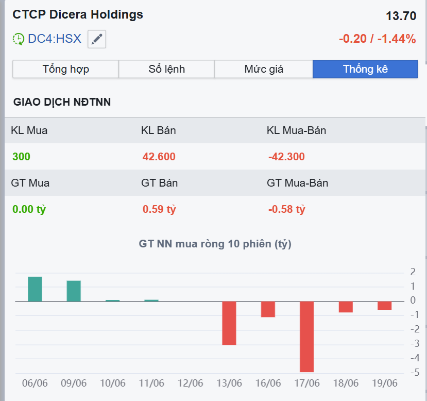Open the Sổ lệnh tab
Viewport: 427px width, 401px height.
[x=166, y=69]
